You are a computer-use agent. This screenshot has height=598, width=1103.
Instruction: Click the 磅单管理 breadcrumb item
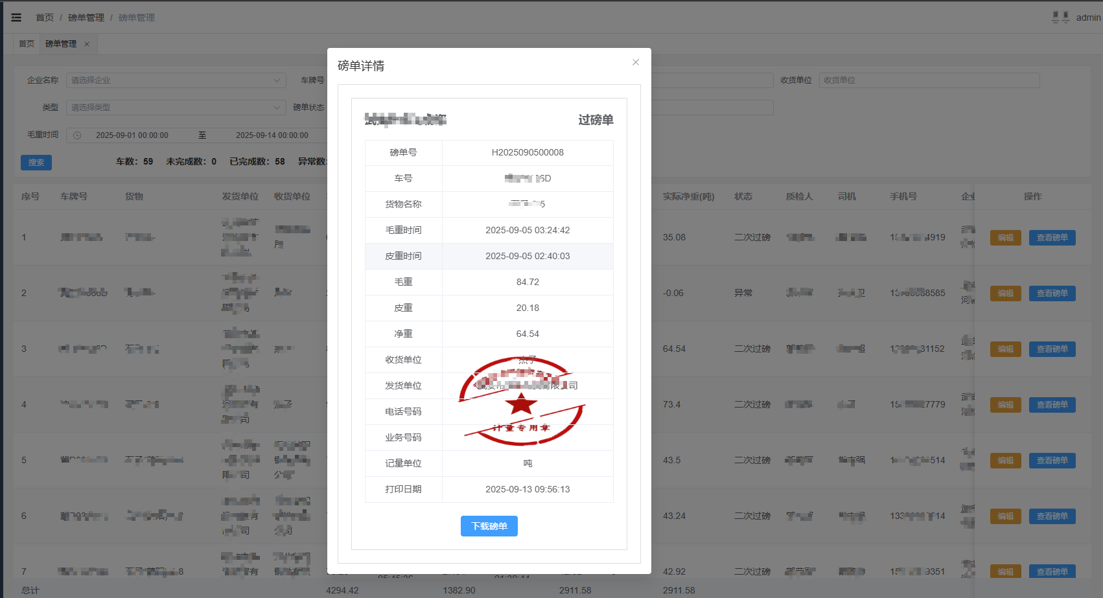point(86,17)
